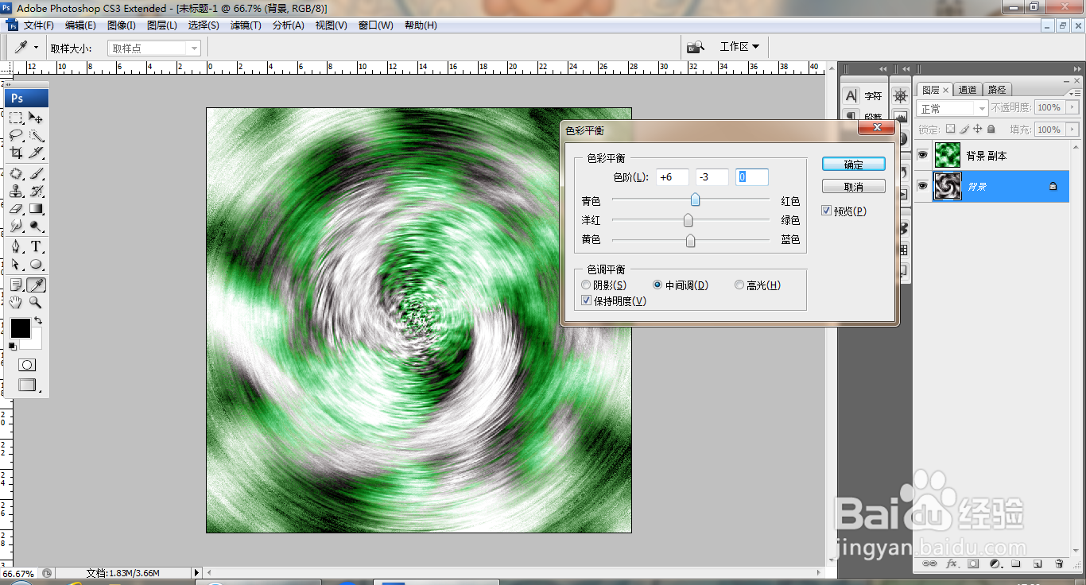Select the Brush tool
Screen dimensions: 1086x585
coord(37,173)
